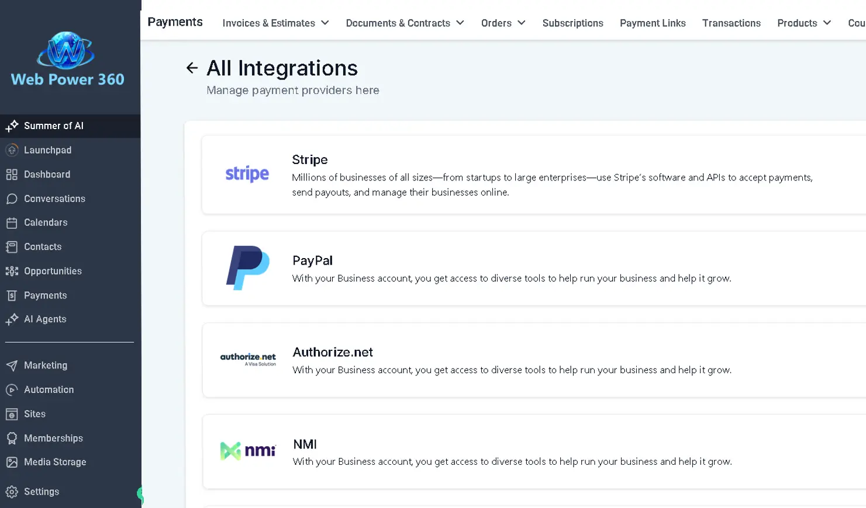
Task: Click the Stripe logo
Action: (x=247, y=174)
